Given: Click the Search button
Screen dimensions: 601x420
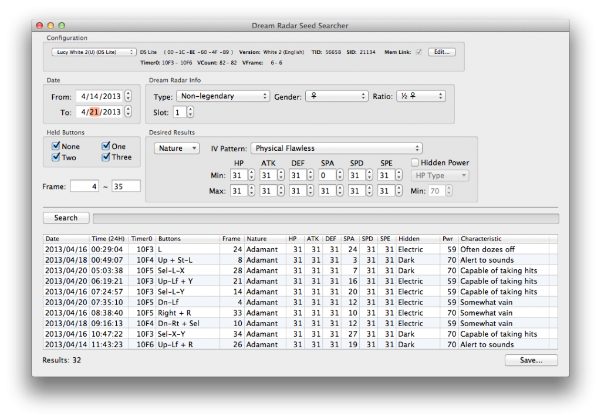Looking at the screenshot, I should click(x=66, y=218).
